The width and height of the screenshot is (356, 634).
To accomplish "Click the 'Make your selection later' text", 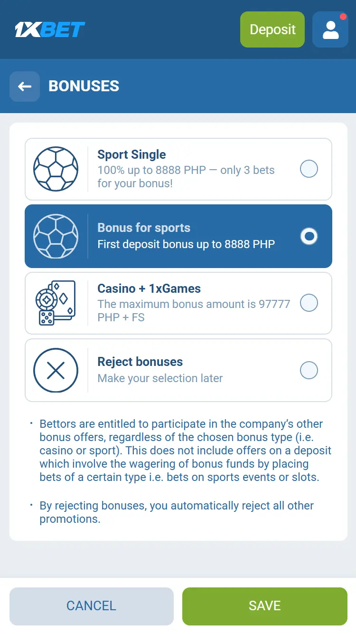I will [x=160, y=378].
